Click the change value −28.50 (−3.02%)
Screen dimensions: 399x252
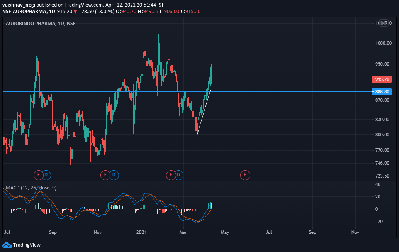click(x=96, y=12)
